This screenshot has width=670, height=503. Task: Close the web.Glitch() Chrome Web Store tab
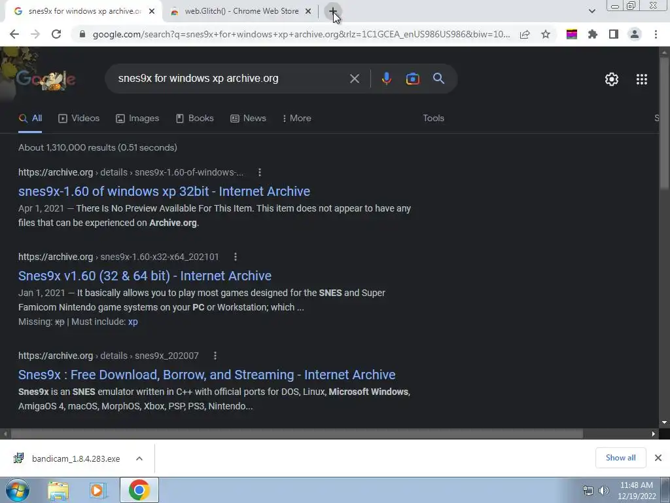(308, 12)
